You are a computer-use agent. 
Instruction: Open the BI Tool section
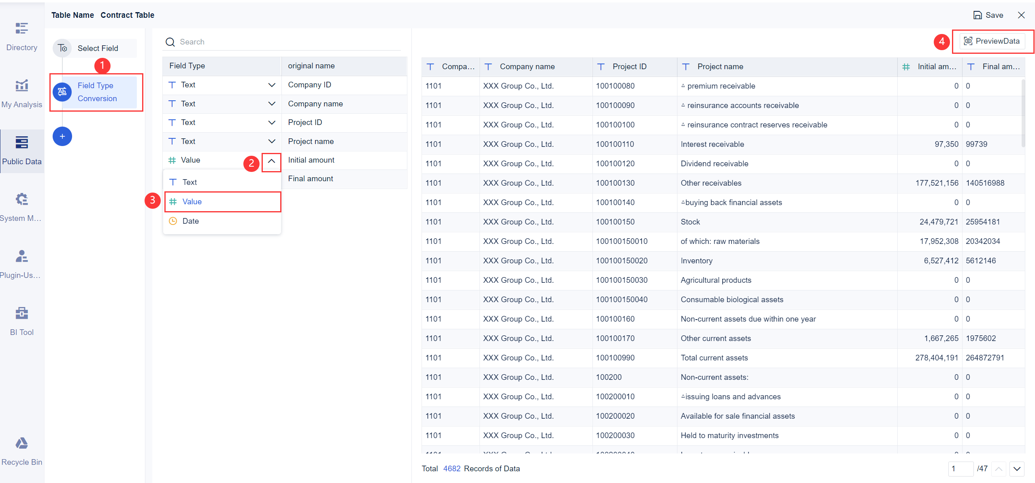pyautogui.click(x=22, y=321)
